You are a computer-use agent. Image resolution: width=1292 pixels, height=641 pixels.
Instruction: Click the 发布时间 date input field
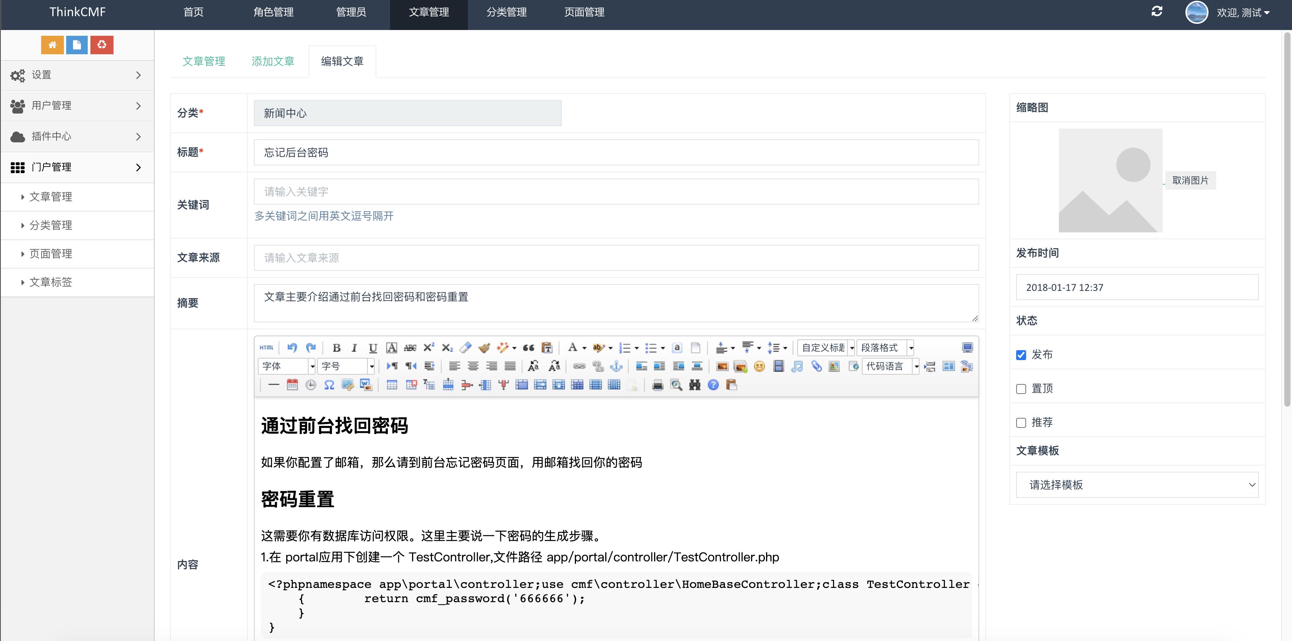click(x=1137, y=287)
